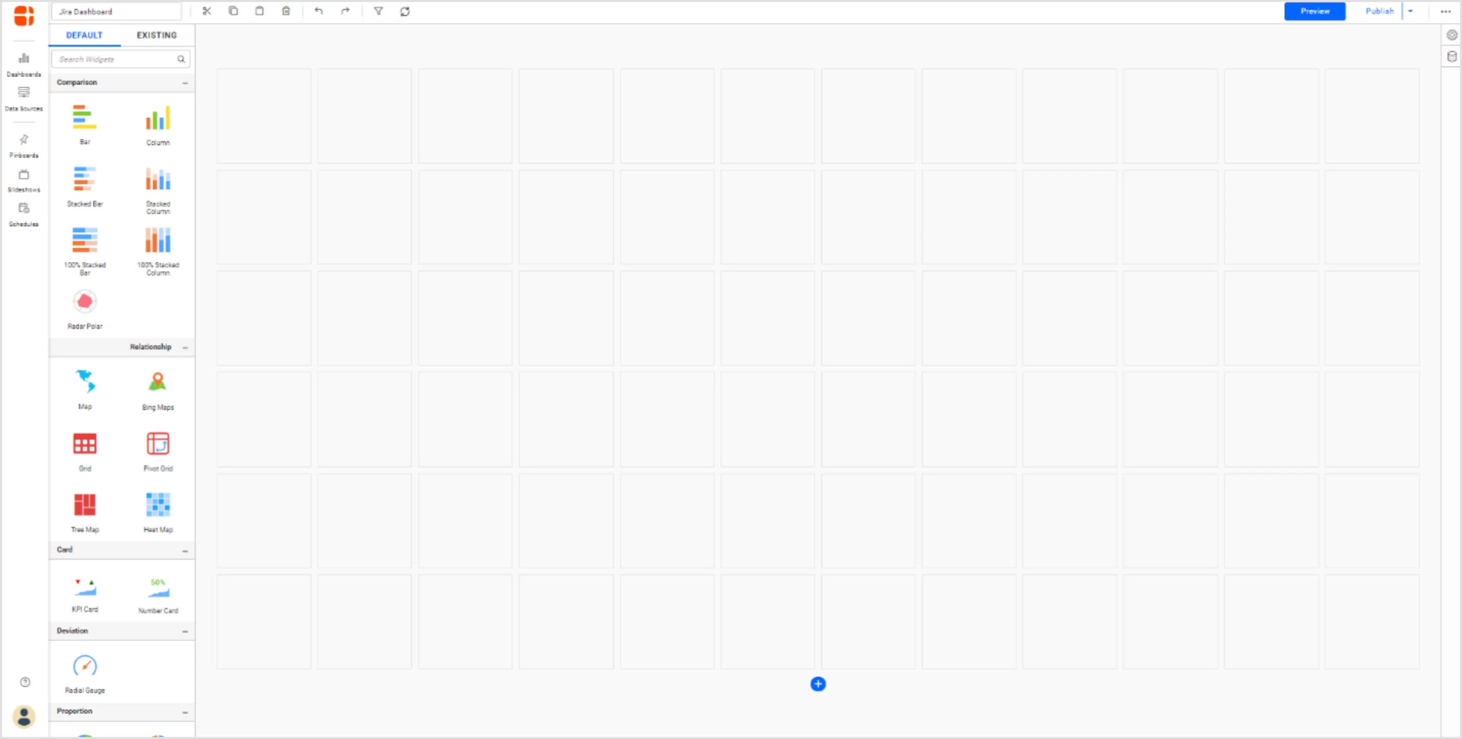Select the Pivot Grid widget
Image resolution: width=1462 pixels, height=739 pixels.
[158, 444]
